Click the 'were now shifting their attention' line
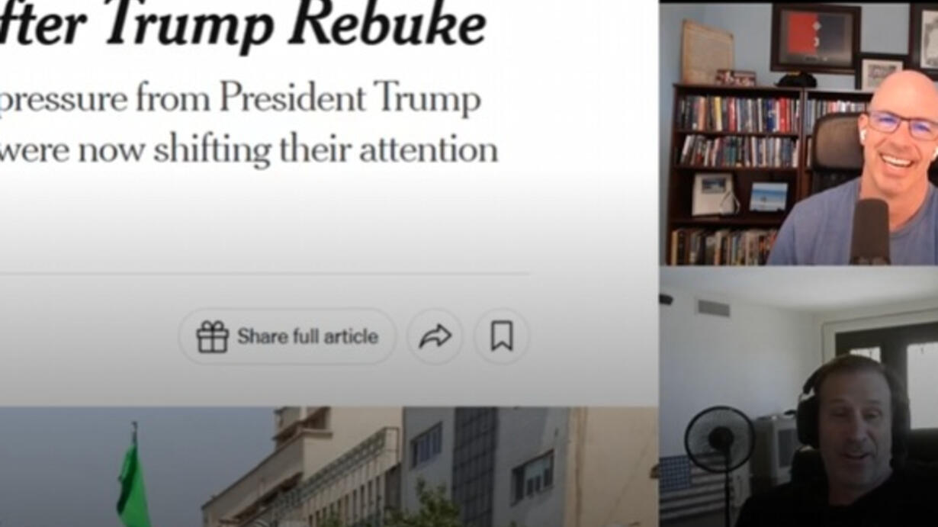This screenshot has width=938, height=527. [249, 149]
